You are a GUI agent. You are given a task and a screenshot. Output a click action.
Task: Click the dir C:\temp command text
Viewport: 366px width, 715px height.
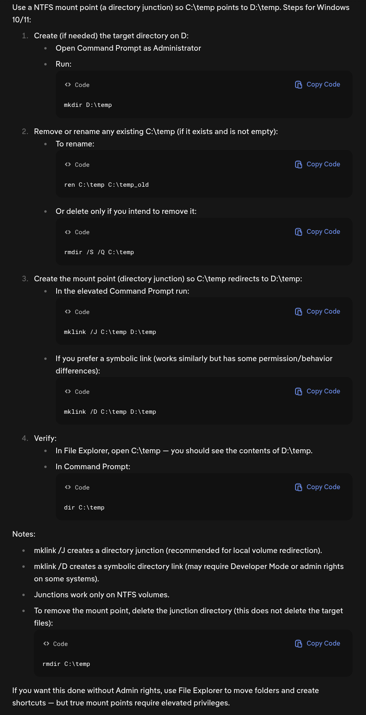tap(84, 508)
